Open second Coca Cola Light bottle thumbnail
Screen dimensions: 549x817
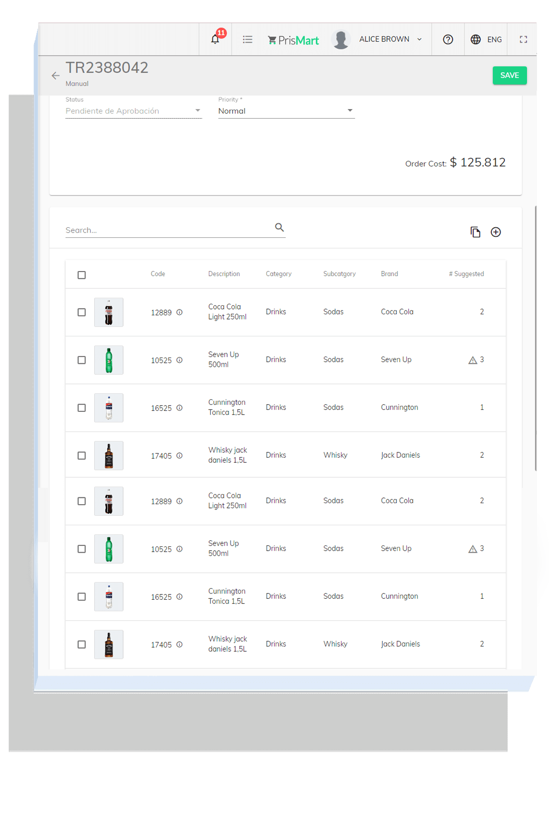109,501
